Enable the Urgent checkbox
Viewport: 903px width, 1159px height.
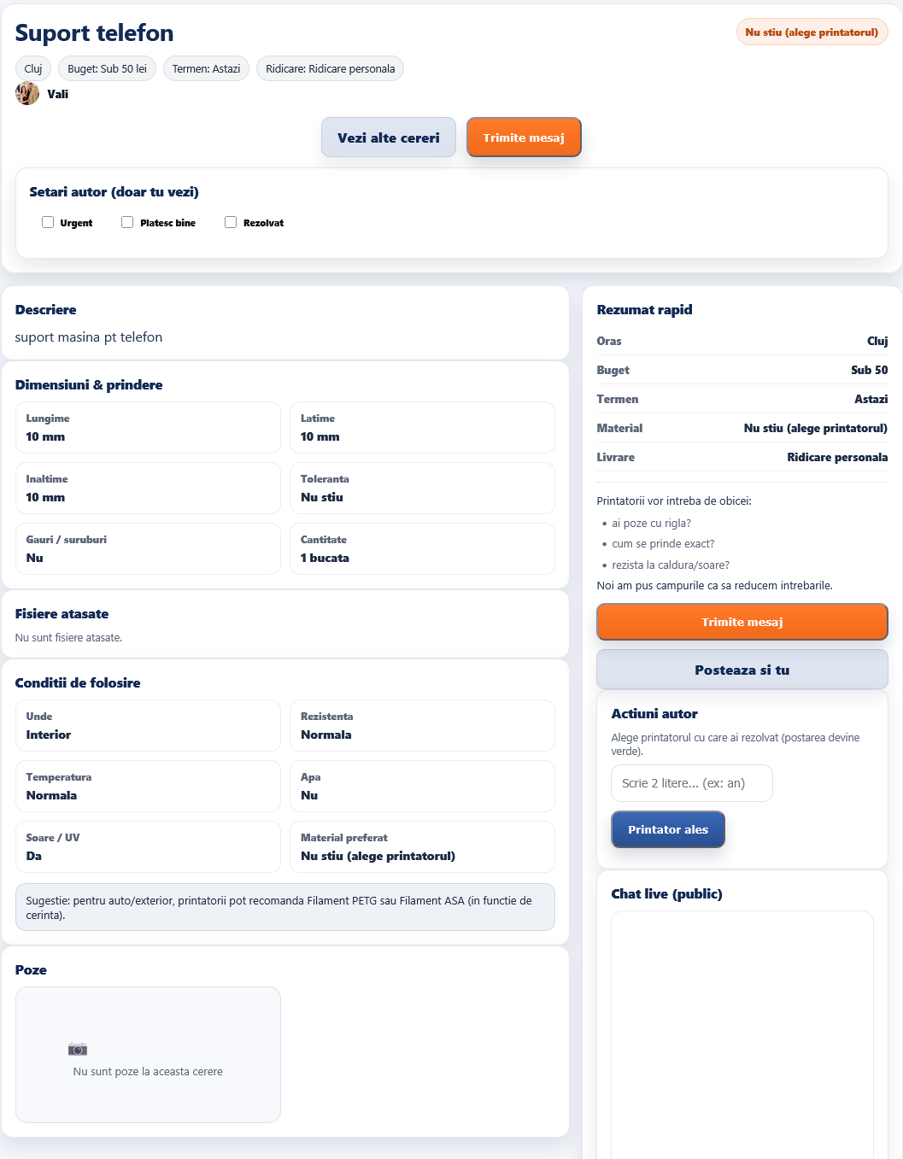pyautogui.click(x=48, y=222)
